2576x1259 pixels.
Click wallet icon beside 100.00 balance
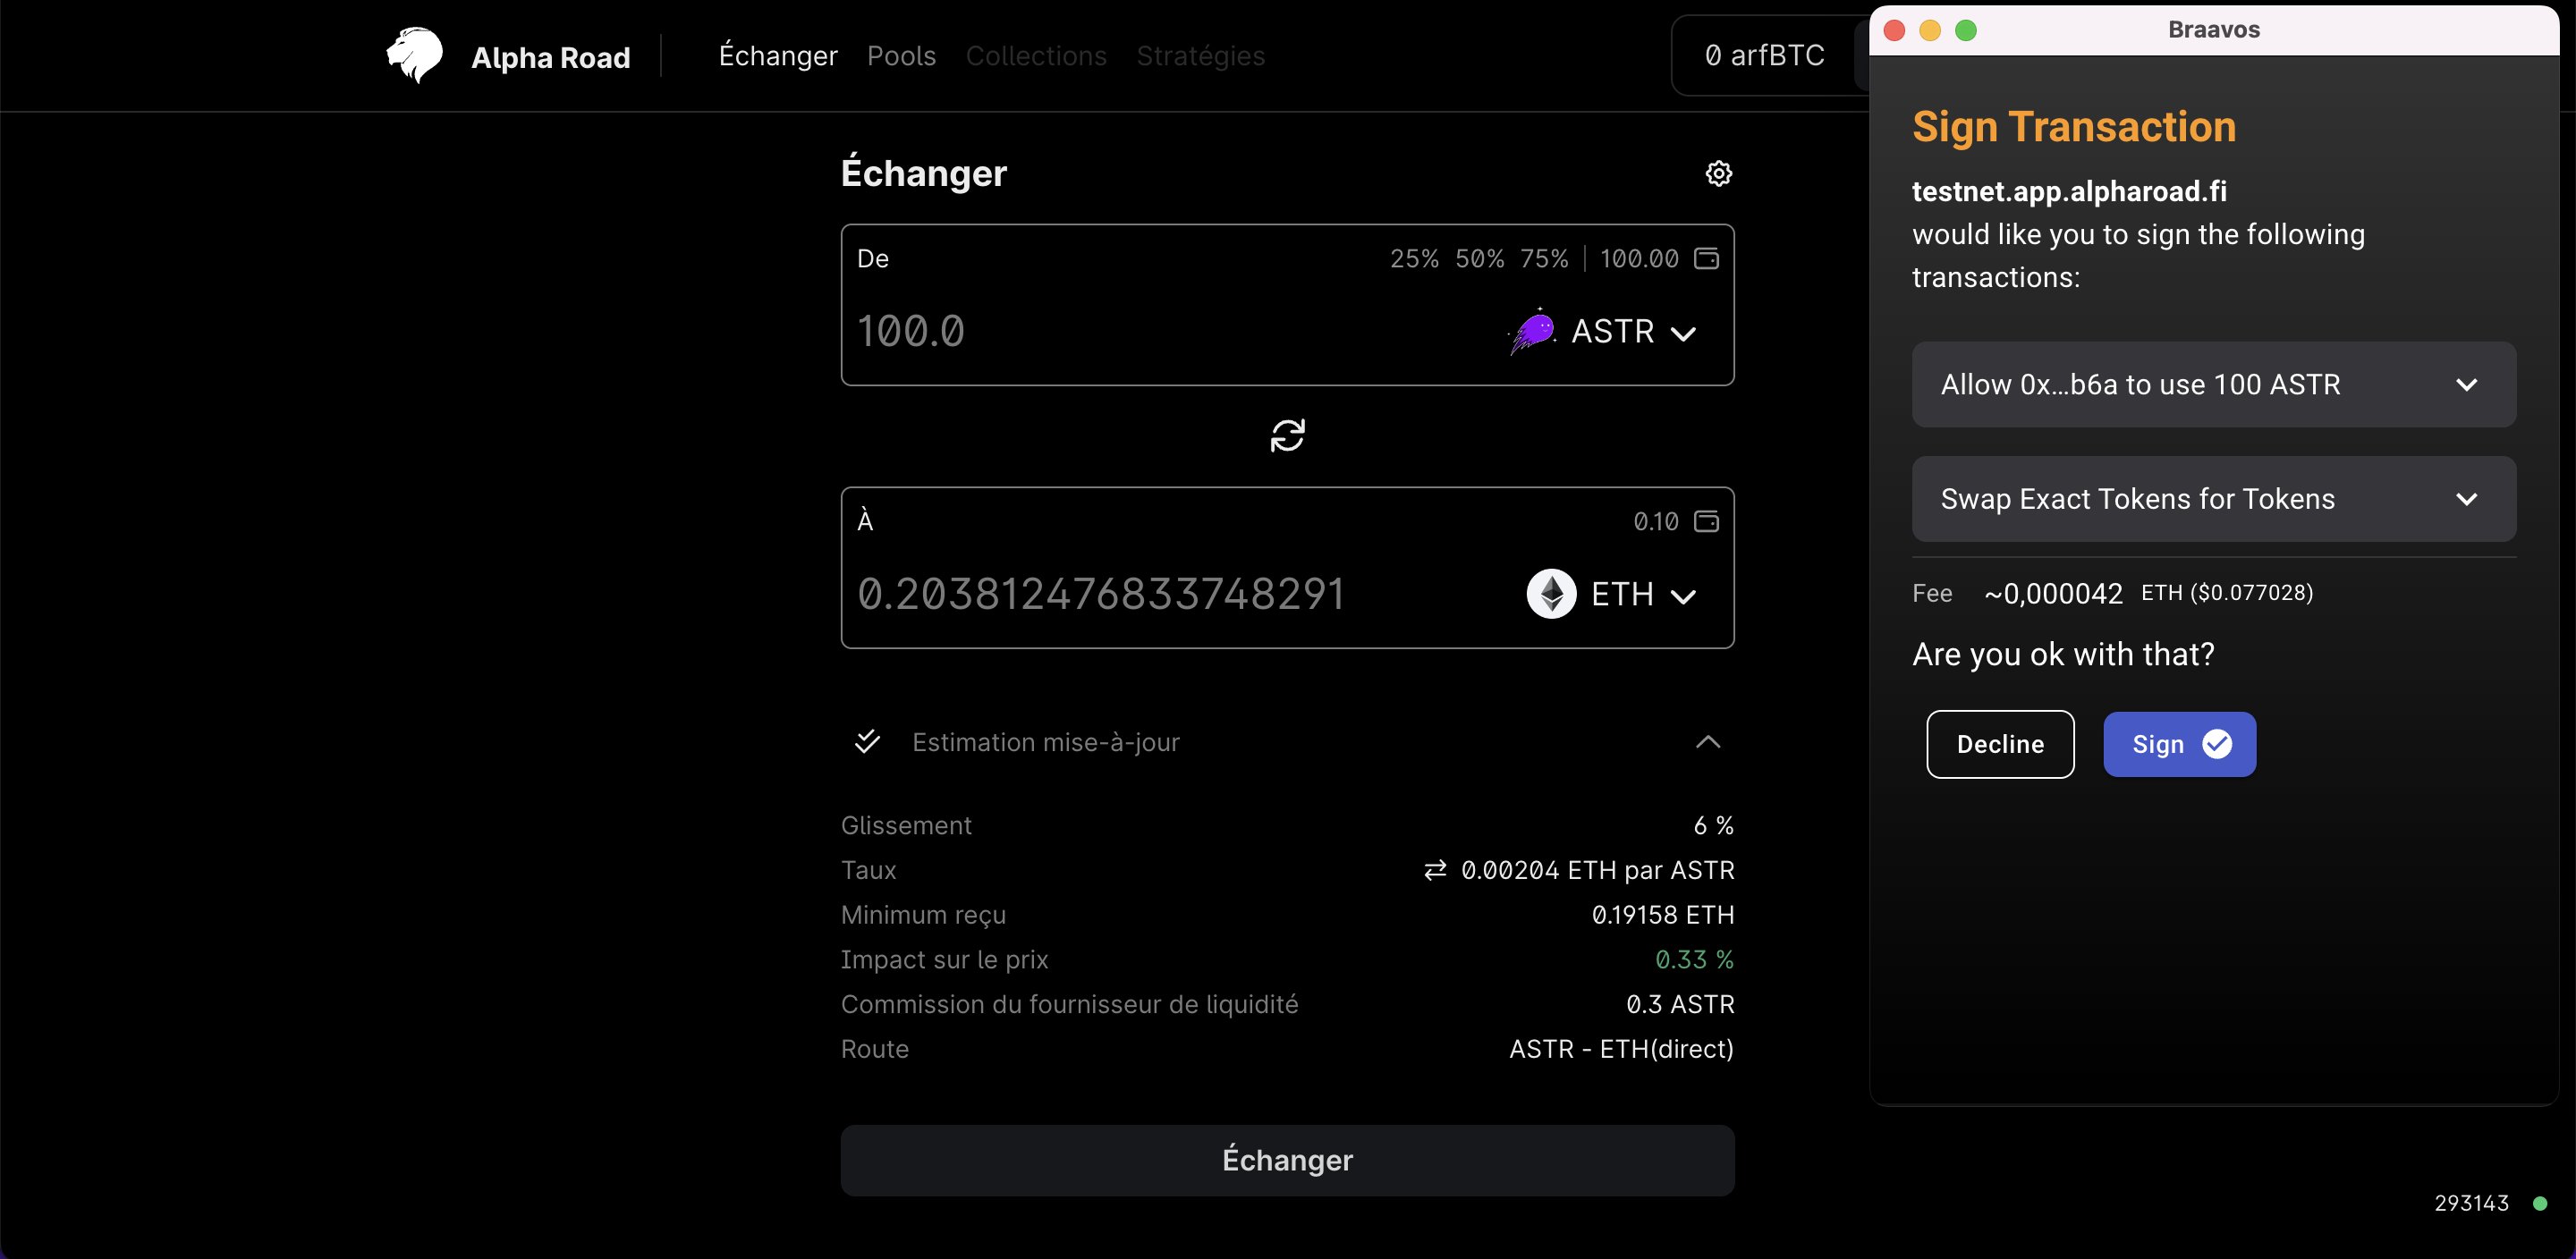click(1706, 258)
